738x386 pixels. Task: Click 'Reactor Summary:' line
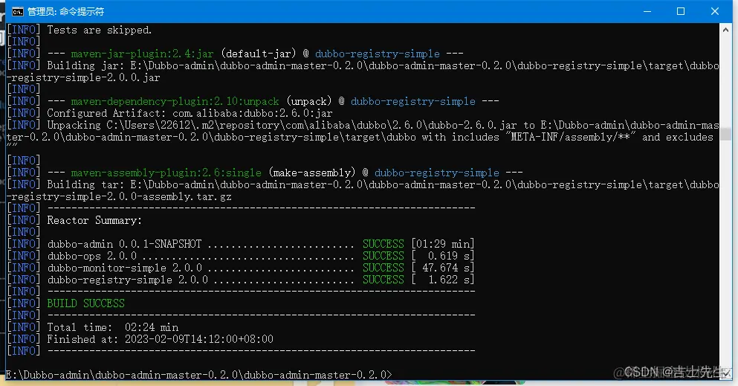pyautogui.click(x=74, y=220)
